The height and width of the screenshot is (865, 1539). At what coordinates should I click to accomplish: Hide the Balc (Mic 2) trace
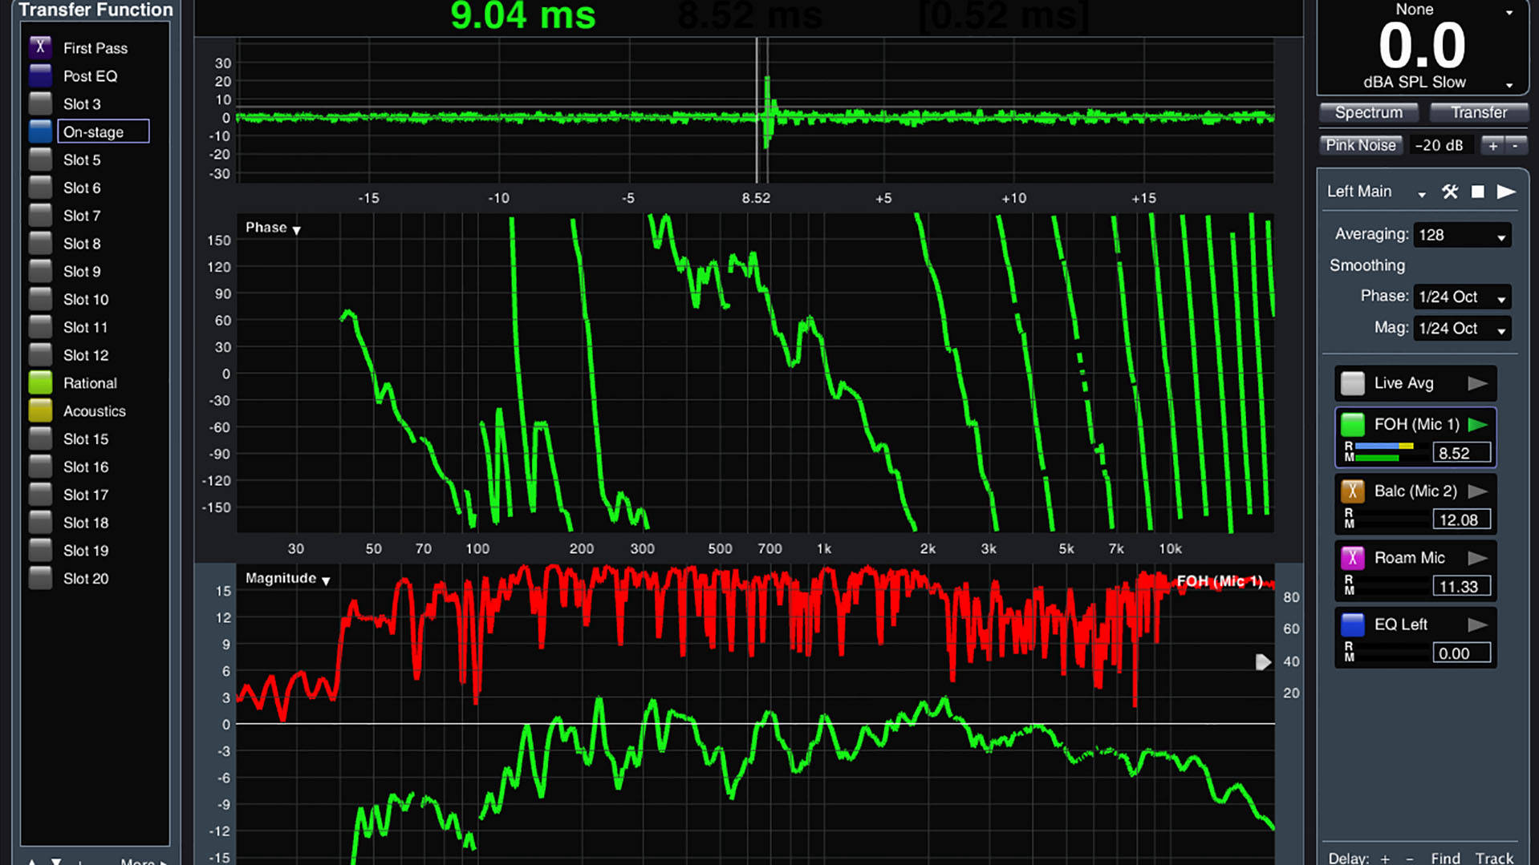click(1352, 491)
